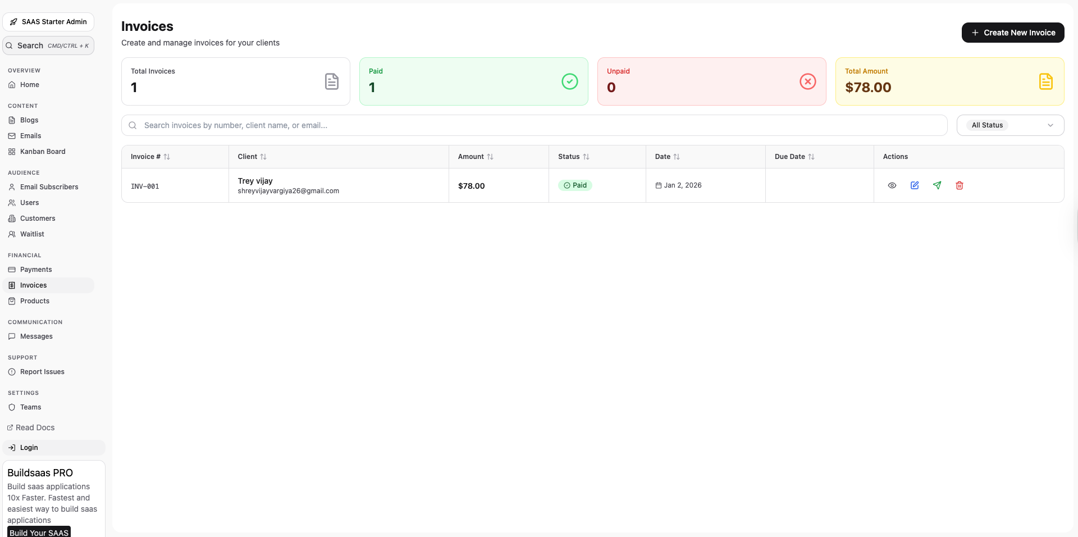Navigate to Kanban Board
This screenshot has width=1078, height=537.
48,152
